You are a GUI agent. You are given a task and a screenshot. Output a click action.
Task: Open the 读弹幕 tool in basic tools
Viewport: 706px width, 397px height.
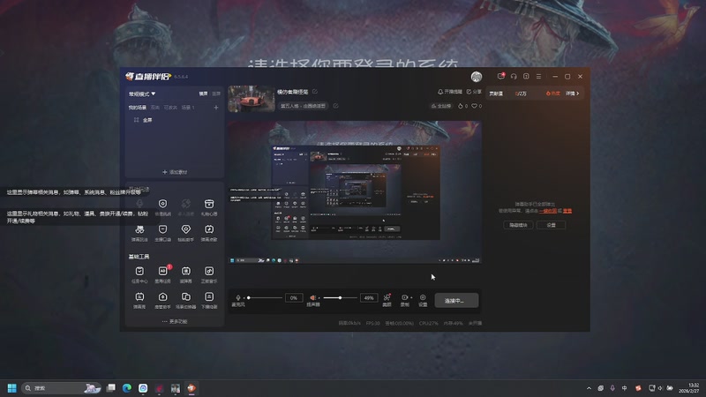pyautogui.click(x=186, y=274)
